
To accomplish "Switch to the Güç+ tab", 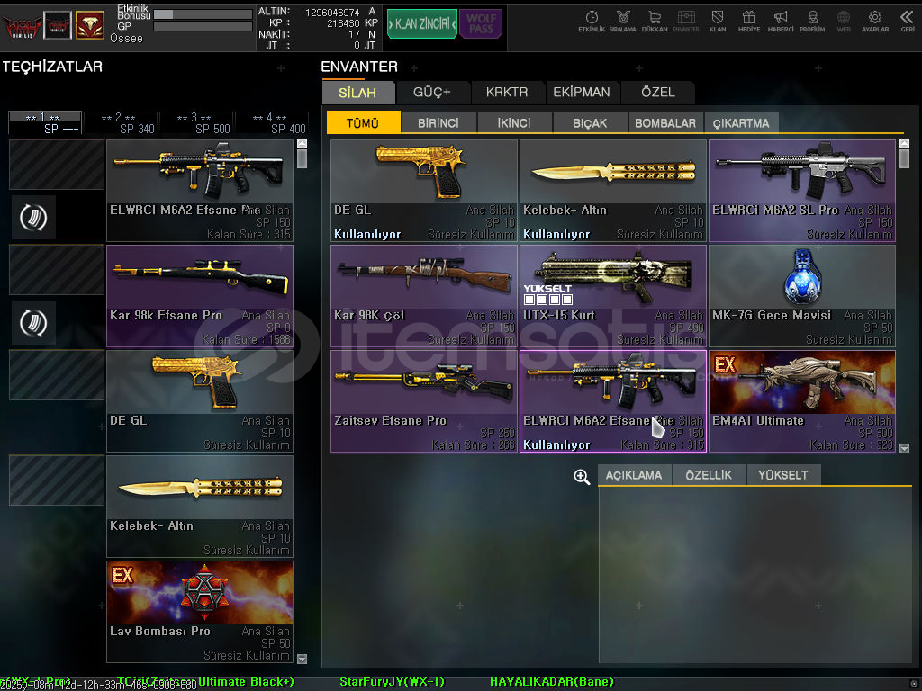I will click(x=432, y=93).
